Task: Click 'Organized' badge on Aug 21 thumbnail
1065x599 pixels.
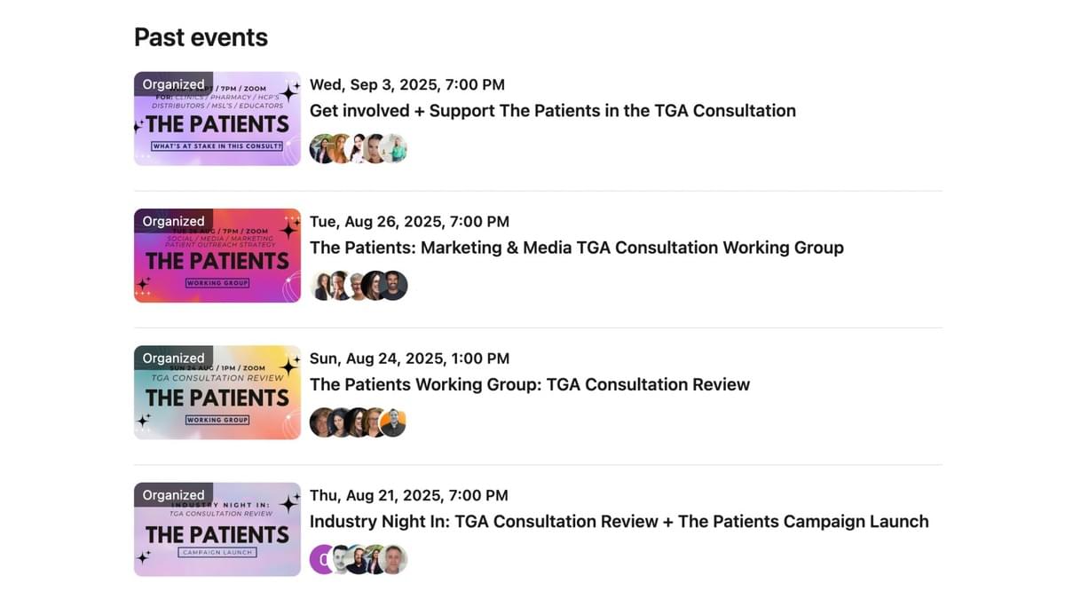Action: 173,495
